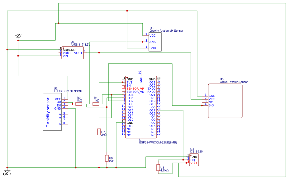Select the U9 2kΩ resistor symbol

point(107,158)
